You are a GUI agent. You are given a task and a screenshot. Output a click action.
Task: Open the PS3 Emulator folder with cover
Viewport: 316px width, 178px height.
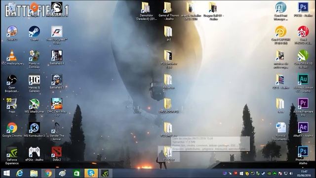[169, 59]
